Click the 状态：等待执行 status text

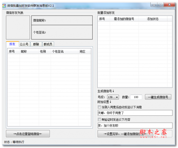[14, 142]
